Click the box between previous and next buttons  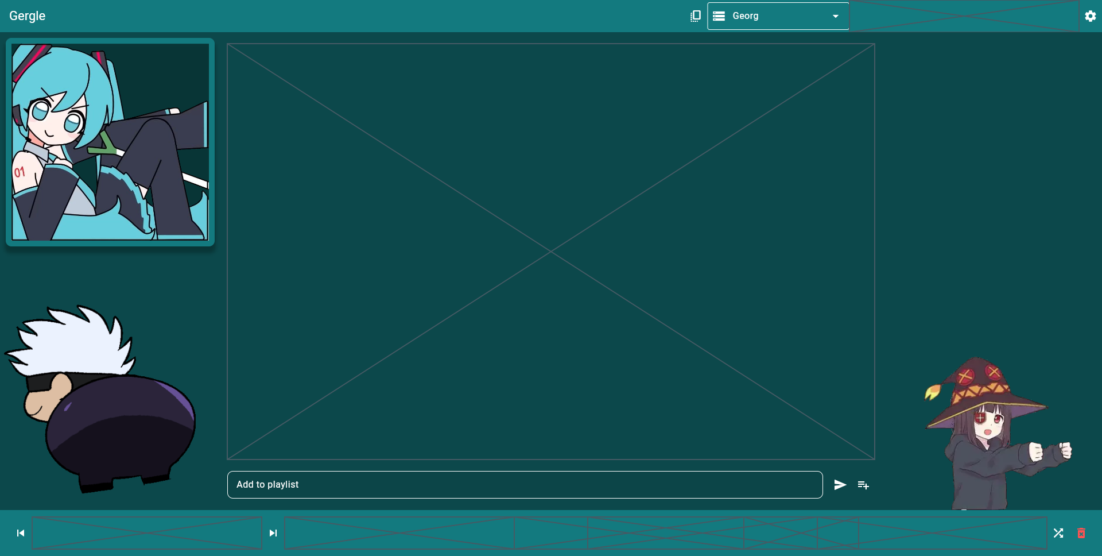pyautogui.click(x=147, y=533)
